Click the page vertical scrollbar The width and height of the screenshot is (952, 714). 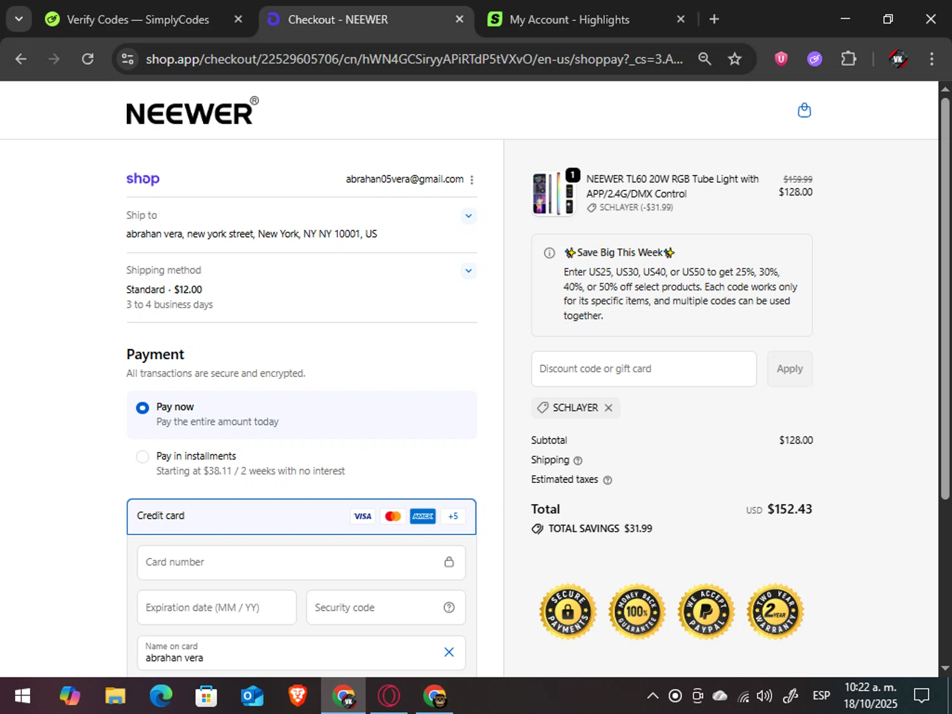945,298
